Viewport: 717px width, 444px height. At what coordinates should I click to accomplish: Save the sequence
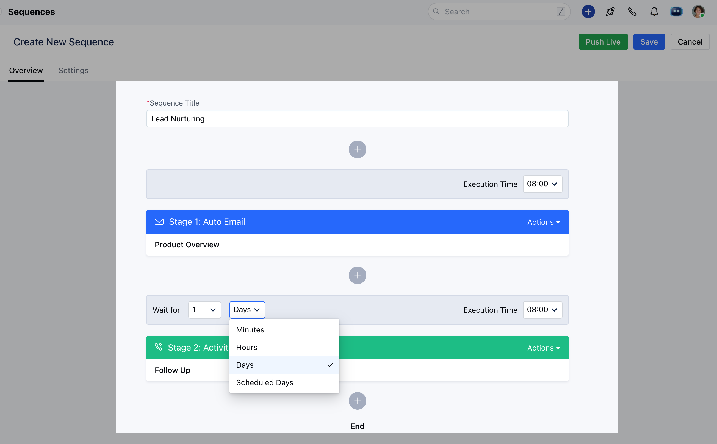coord(649,42)
